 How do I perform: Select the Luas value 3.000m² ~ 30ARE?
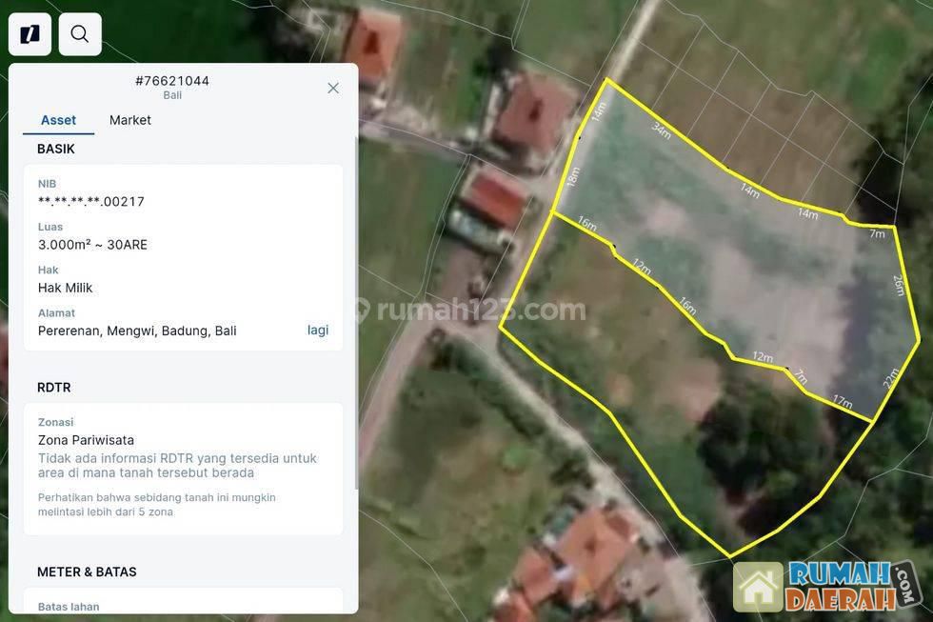(x=92, y=244)
